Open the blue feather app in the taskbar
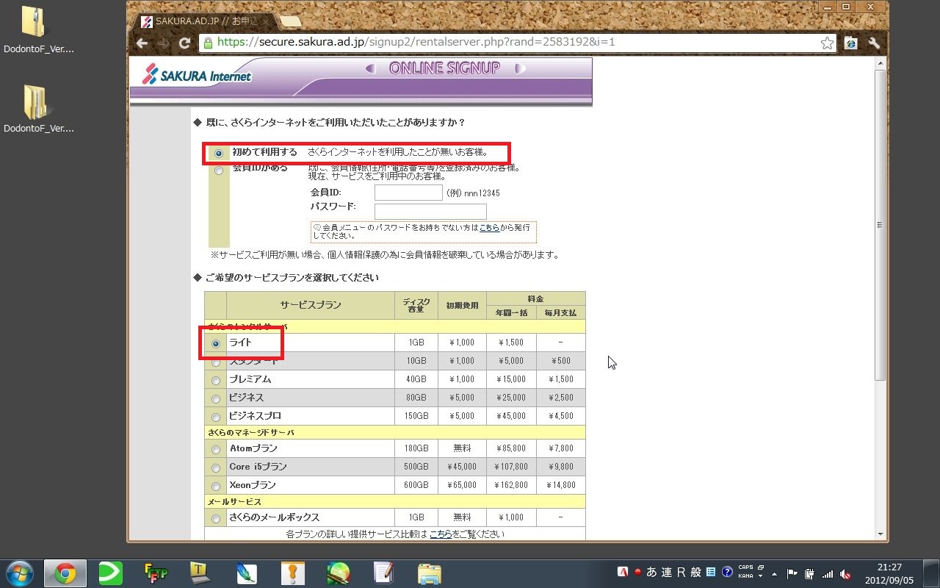The width and height of the screenshot is (940, 588). (x=246, y=573)
